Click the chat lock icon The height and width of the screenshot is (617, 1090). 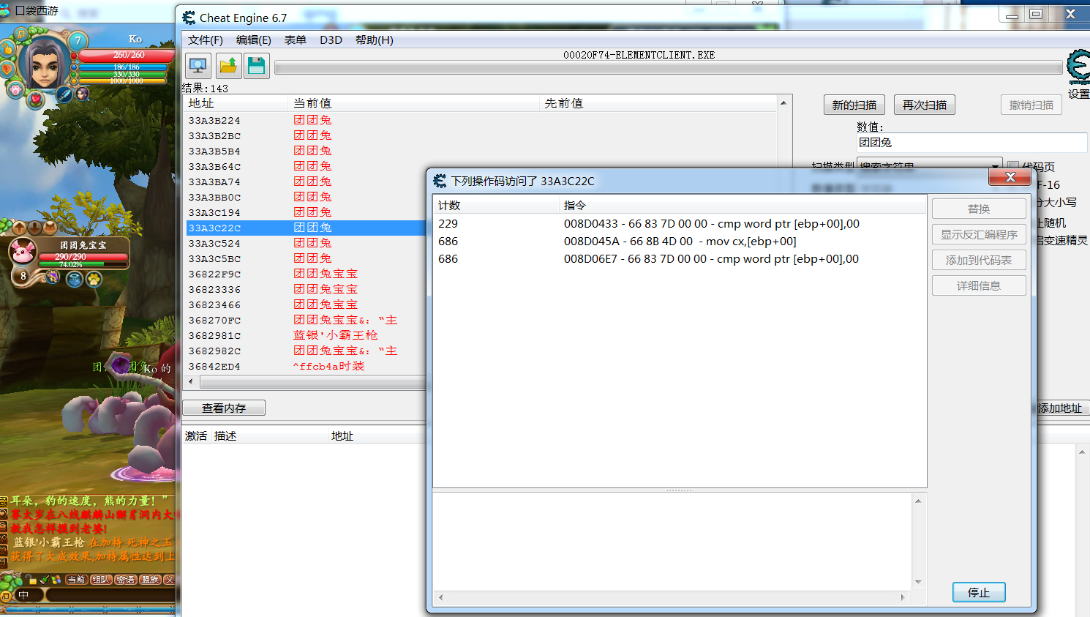(31, 580)
